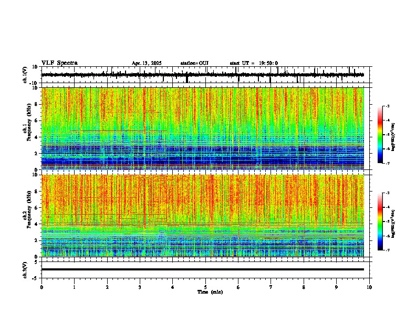The image size is (416, 322).
Task: Click the "-7" tick on ch.1 colour bar
Action: (388, 163)
